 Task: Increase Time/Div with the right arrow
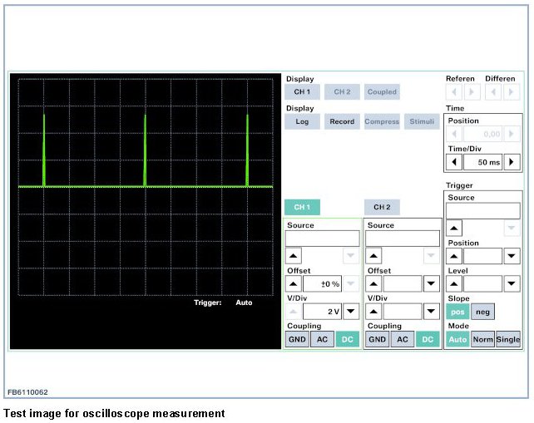tap(512, 162)
